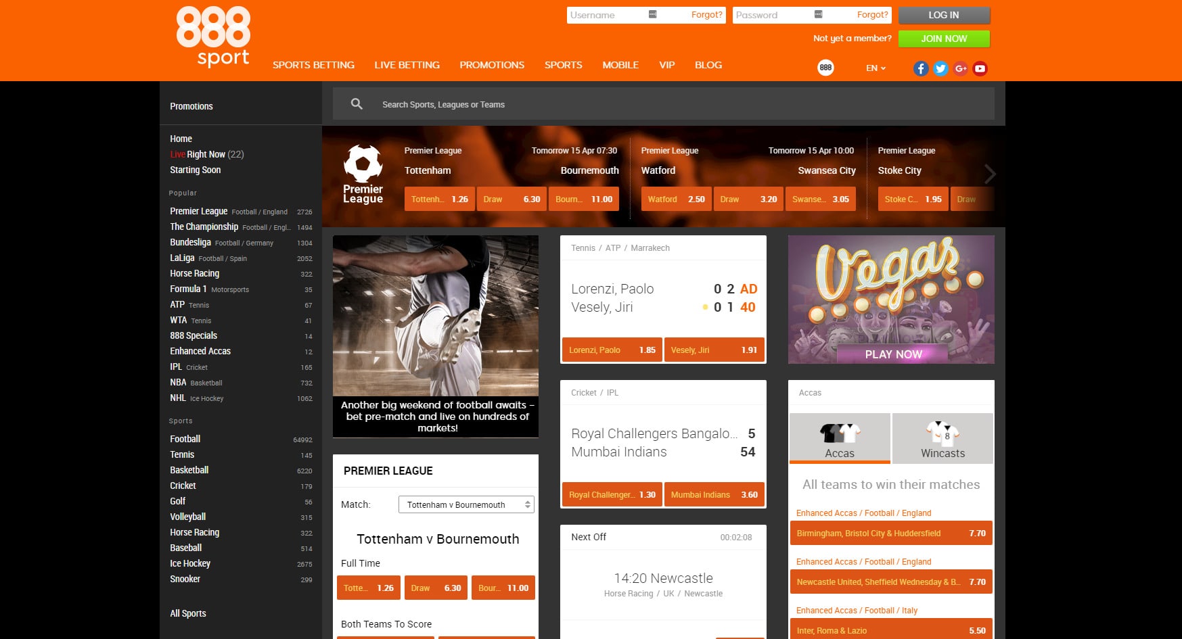Viewport: 1182px width, 639px height.
Task: Click the LOG IN button
Action: click(x=944, y=15)
